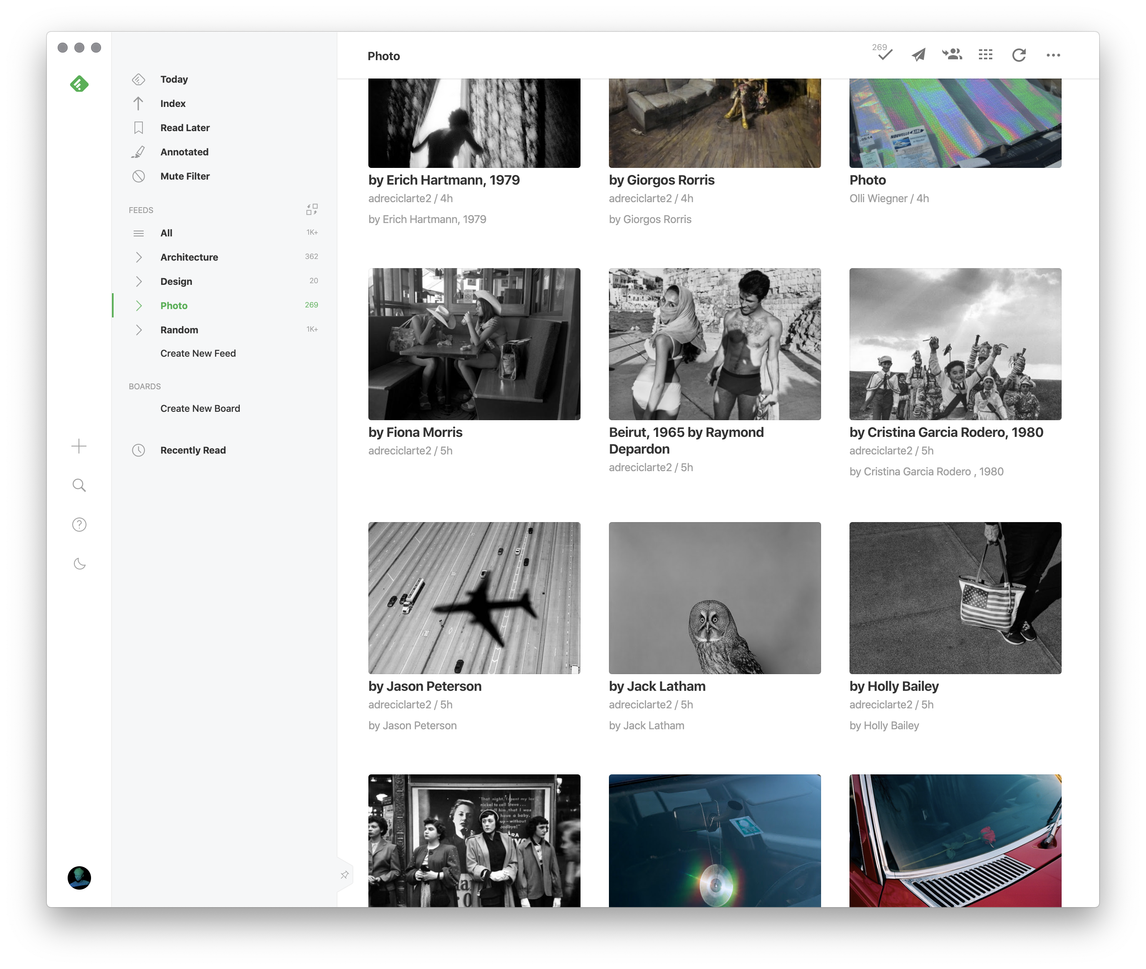
Task: Open search with the magnifier icon
Action: pos(79,485)
